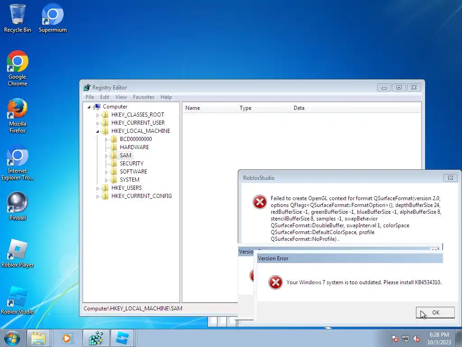
Task: Click the Computer root node icon
Action: [97, 107]
